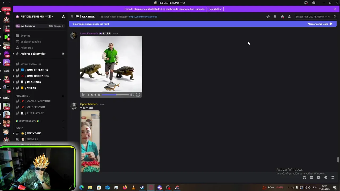Open Explorar canales

coord(40,42)
